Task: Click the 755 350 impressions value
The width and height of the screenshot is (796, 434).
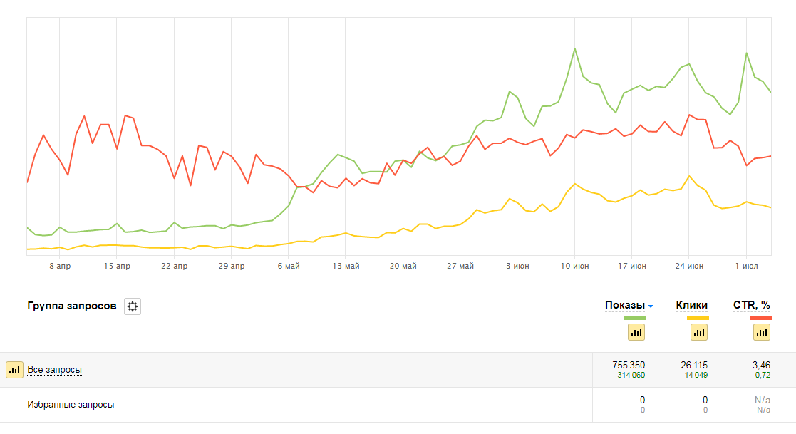Action: click(x=629, y=365)
